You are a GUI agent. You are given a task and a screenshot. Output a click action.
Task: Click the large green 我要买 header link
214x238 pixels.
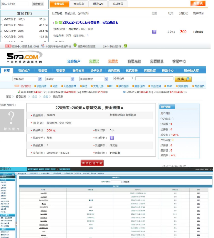pyautogui.click(x=94, y=61)
